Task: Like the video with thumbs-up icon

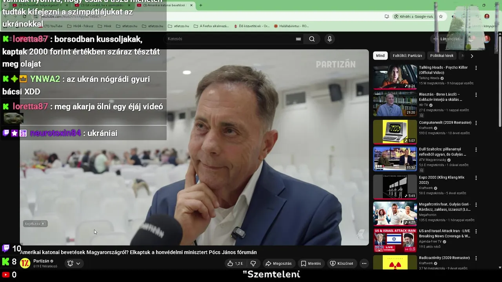Action: coord(235,264)
